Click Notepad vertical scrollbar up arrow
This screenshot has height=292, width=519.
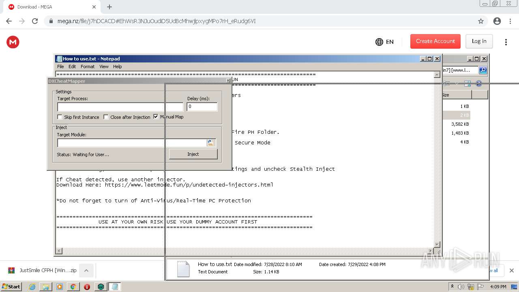coord(437,75)
